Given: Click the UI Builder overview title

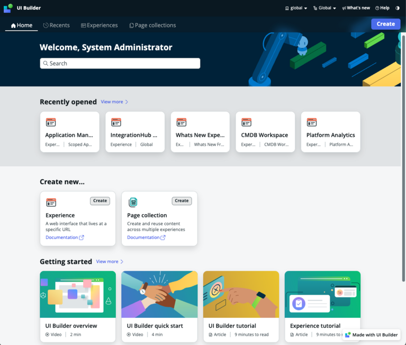Looking at the screenshot, I should (71, 326).
